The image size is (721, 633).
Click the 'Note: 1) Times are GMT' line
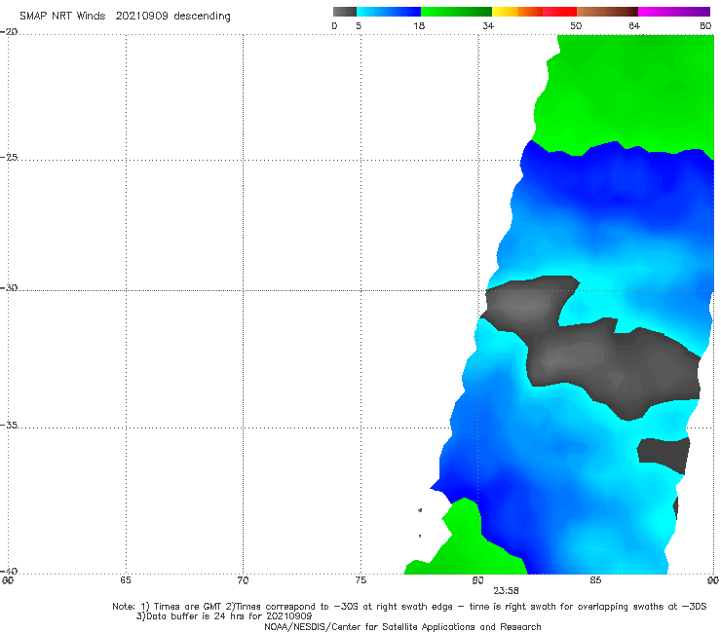tap(409, 607)
